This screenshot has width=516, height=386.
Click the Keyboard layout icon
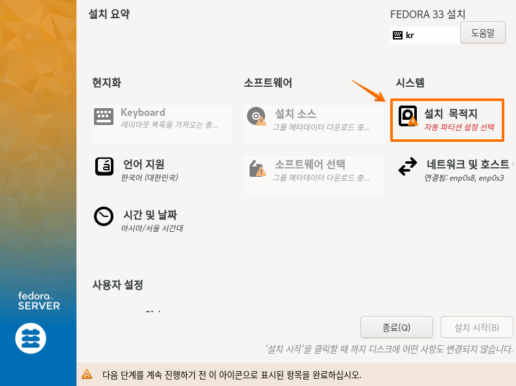(104, 117)
